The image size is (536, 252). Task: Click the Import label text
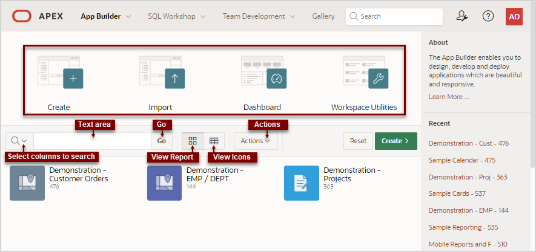[160, 108]
